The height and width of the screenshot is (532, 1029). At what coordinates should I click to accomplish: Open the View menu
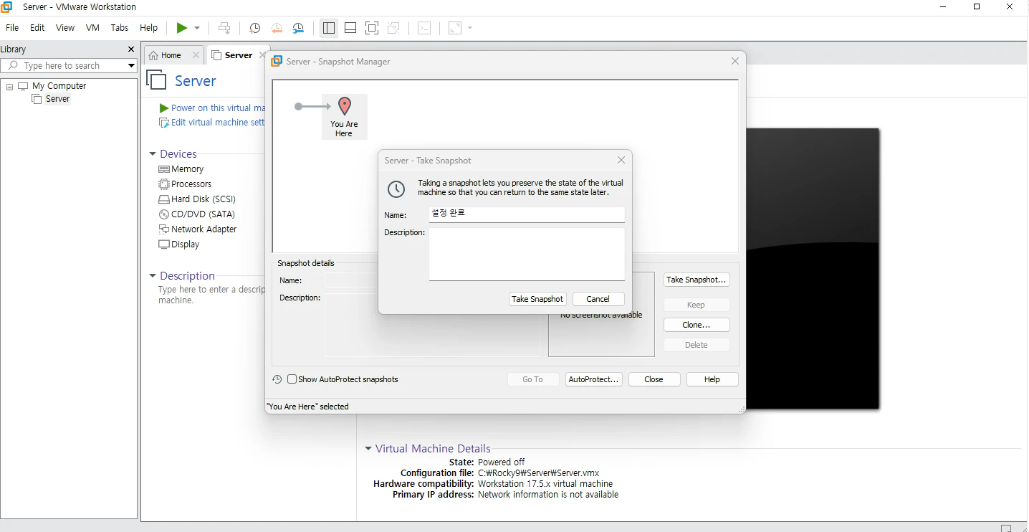[65, 28]
